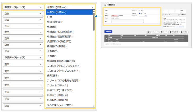The image size is (193, 112).
Task: Click the 申請者 code field 10004
Action: pyautogui.click(x=114, y=16)
